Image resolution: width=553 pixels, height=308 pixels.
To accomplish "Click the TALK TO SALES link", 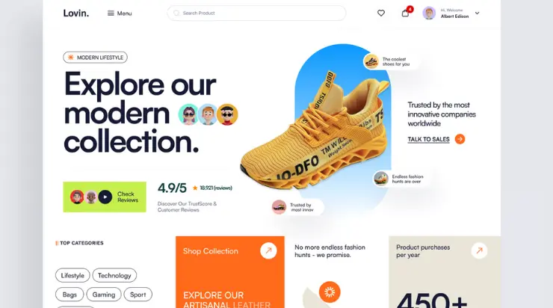I will click(x=428, y=139).
